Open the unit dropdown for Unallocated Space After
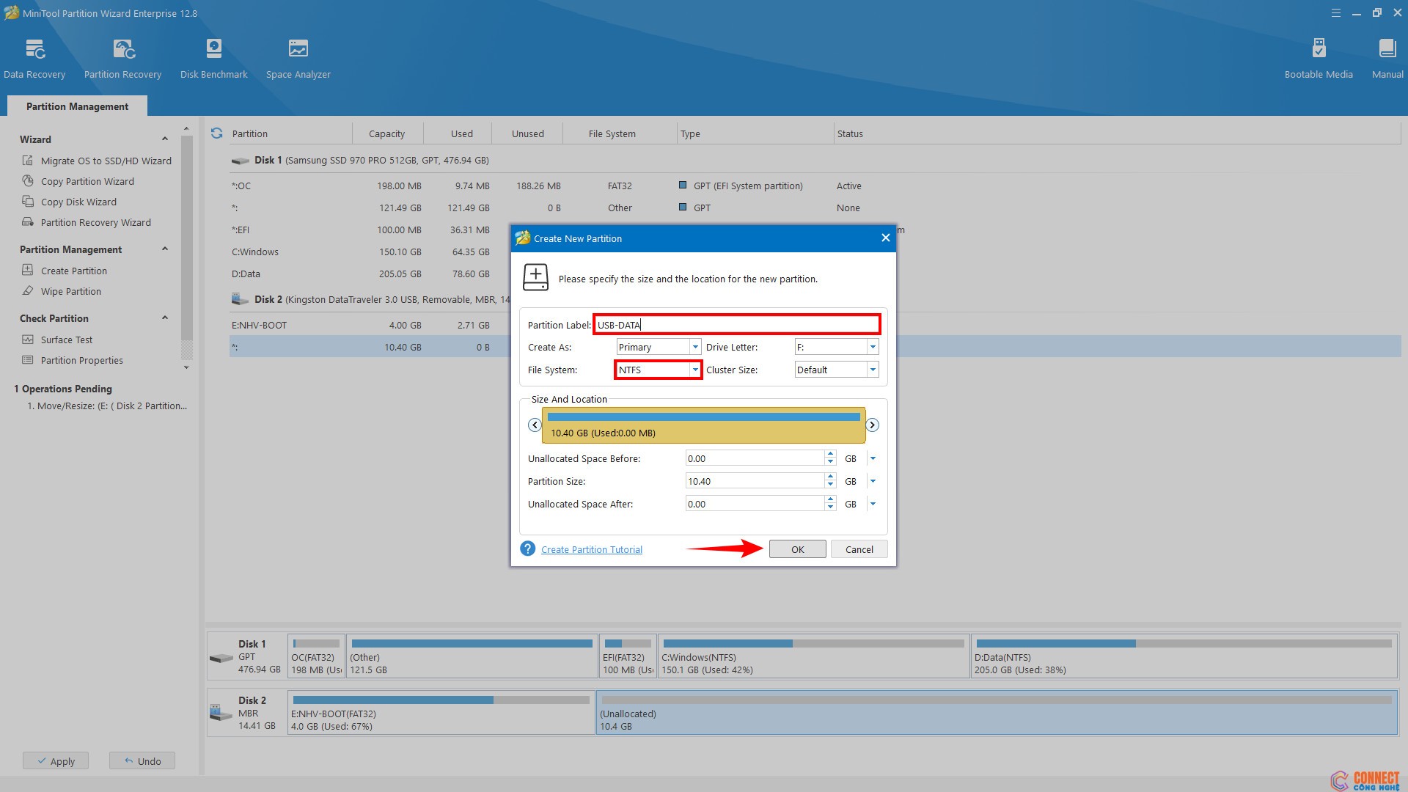The image size is (1408, 792). pyautogui.click(x=873, y=504)
